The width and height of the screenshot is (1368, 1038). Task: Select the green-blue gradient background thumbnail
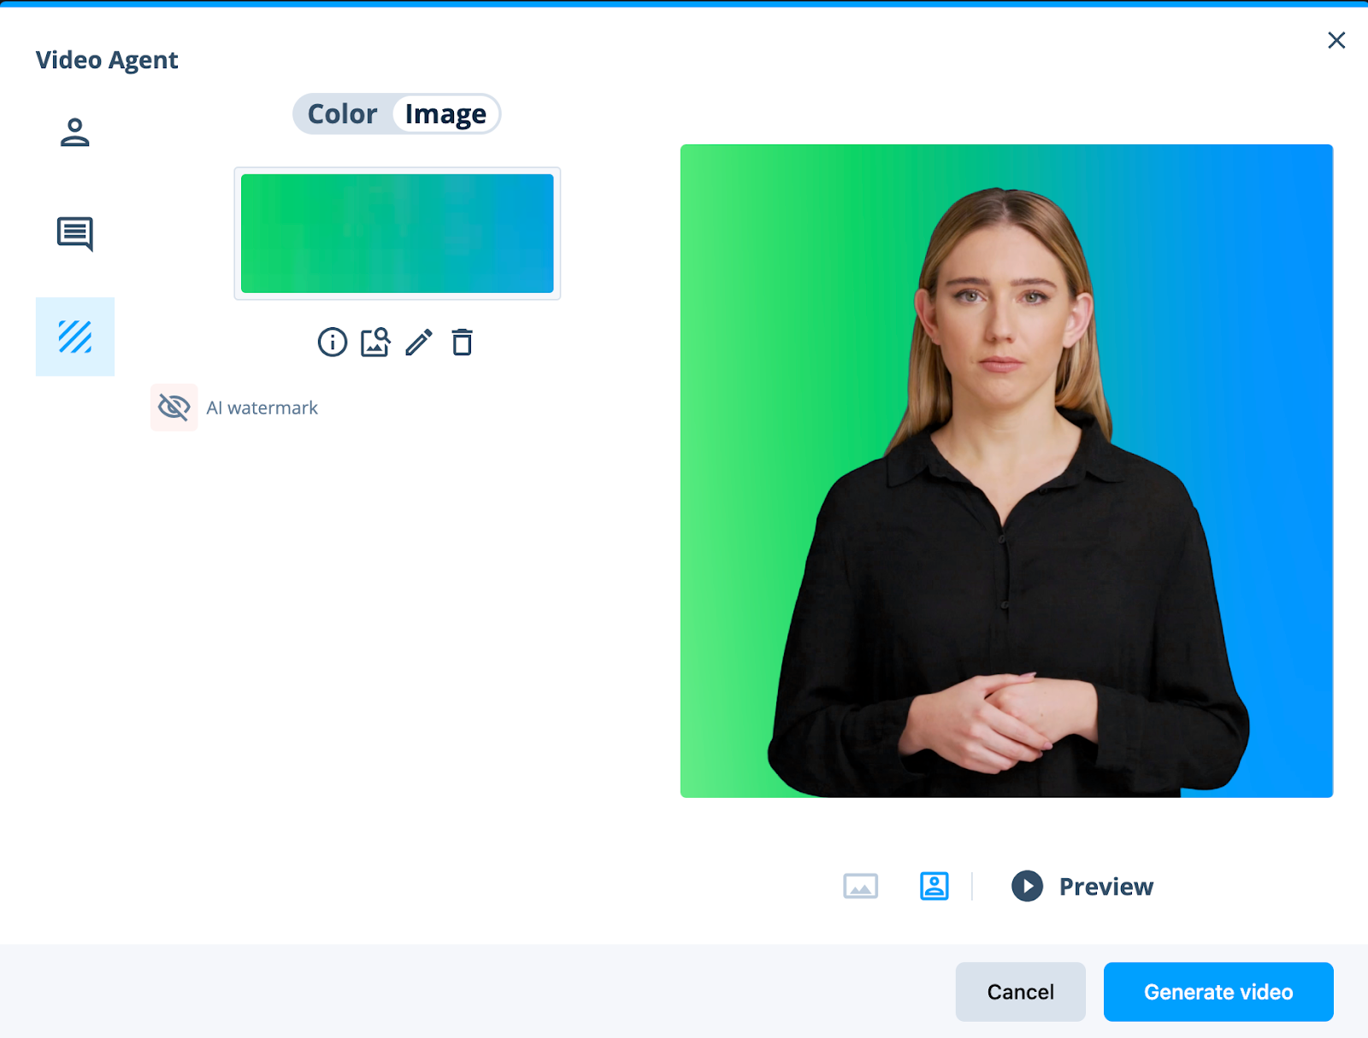[x=397, y=233]
